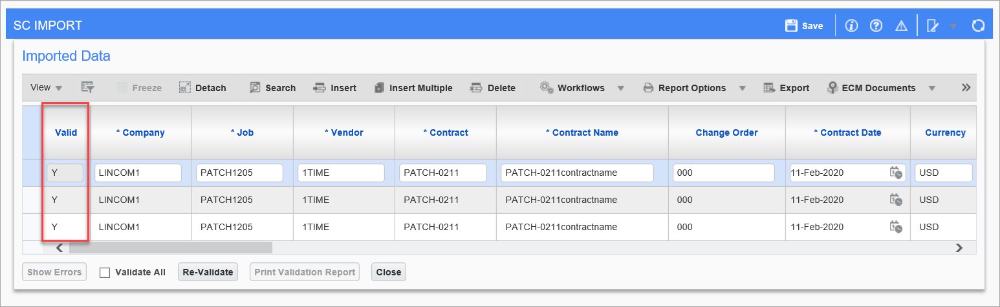Click the refresh icon in header

978,26
